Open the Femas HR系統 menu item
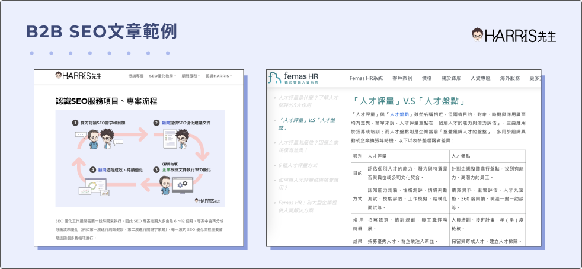The width and height of the screenshot is (582, 269). coord(366,78)
